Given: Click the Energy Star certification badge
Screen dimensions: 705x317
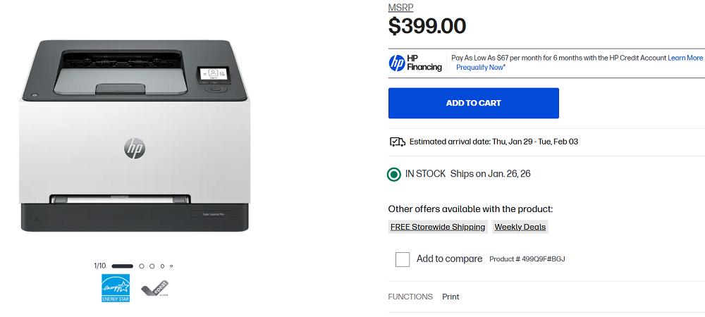Looking at the screenshot, I should pos(116,289).
